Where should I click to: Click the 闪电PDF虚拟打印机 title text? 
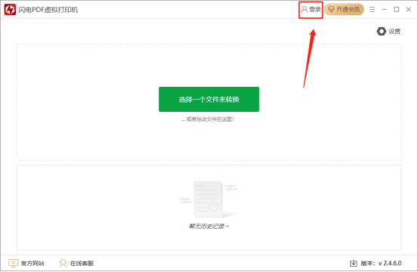[48, 10]
